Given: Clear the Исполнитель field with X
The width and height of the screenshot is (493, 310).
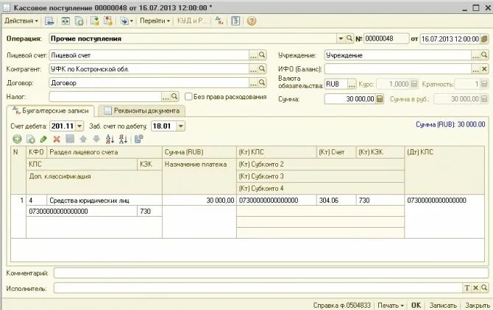Looking at the screenshot, I should pyautogui.click(x=475, y=288).
